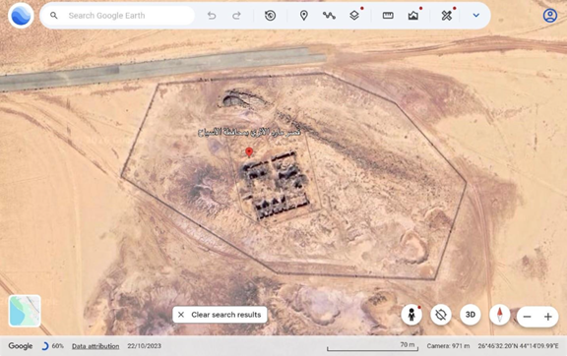Screen dimensions: 567x356
Task: Switch to 3D view
Action: [471, 315]
